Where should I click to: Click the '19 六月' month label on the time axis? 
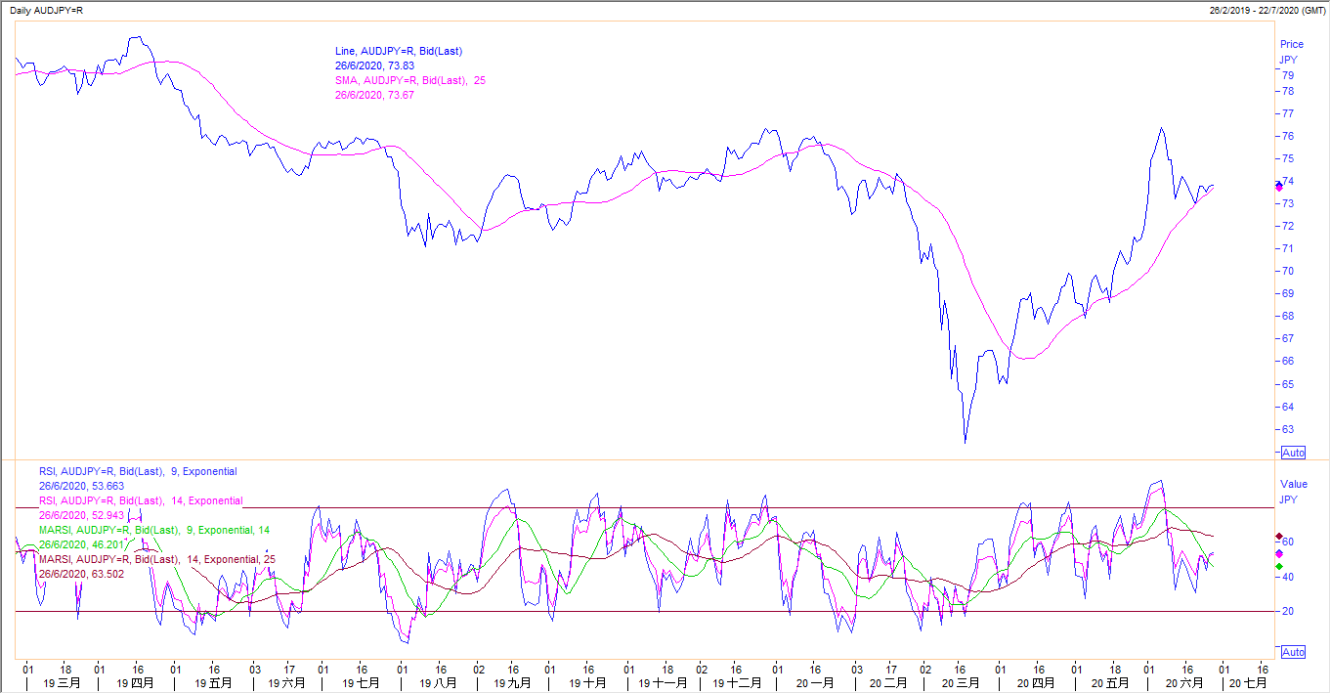click(x=286, y=683)
